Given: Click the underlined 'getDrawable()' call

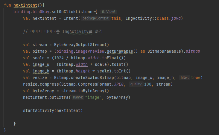Looking at the screenshot, I should pyautogui.click(x=122, y=51).
